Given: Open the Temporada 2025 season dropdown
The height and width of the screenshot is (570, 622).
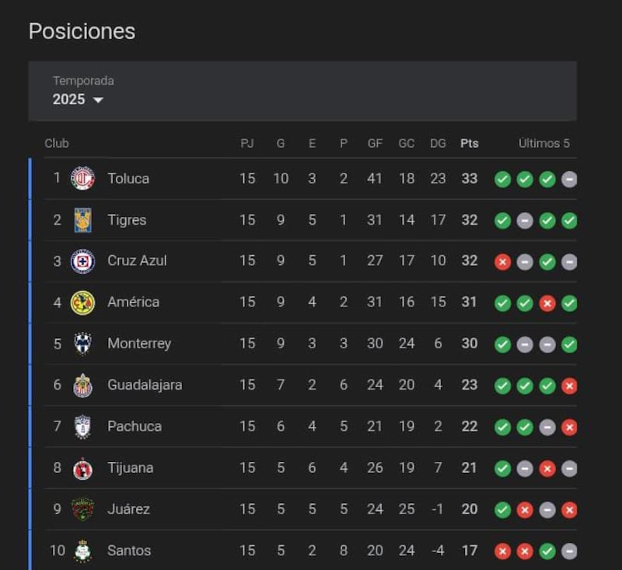Looking at the screenshot, I should pyautogui.click(x=79, y=100).
